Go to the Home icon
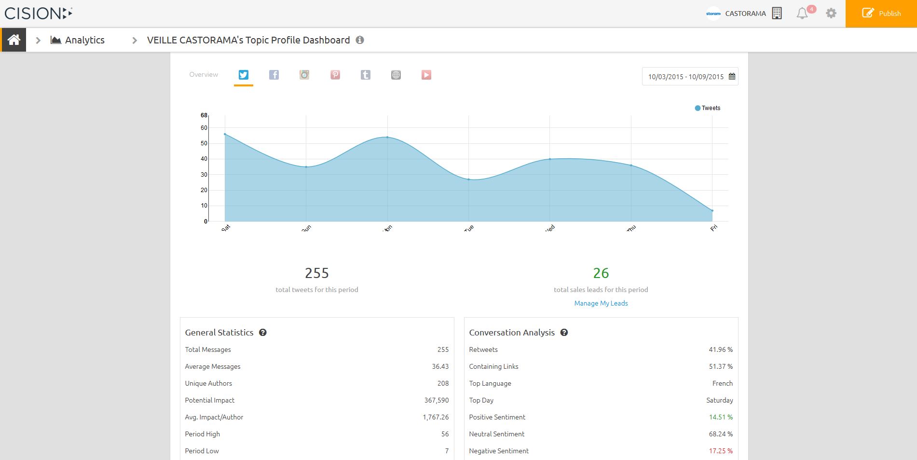This screenshot has height=460, width=917. click(14, 40)
